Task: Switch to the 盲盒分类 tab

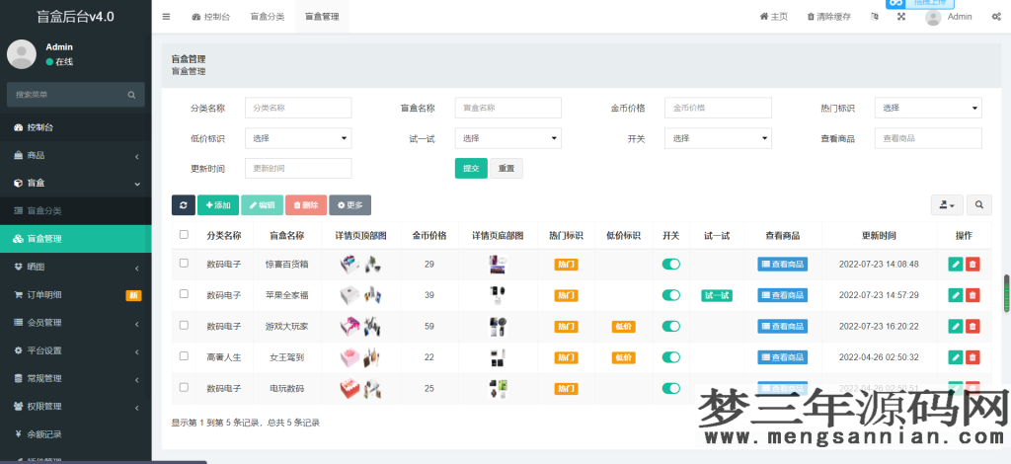Action: (267, 17)
